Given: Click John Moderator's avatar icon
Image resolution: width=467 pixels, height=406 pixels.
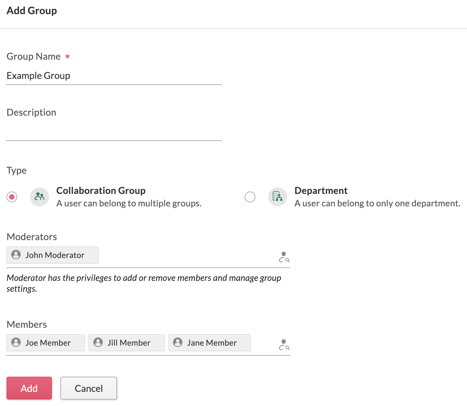Looking at the screenshot, I should (x=16, y=255).
